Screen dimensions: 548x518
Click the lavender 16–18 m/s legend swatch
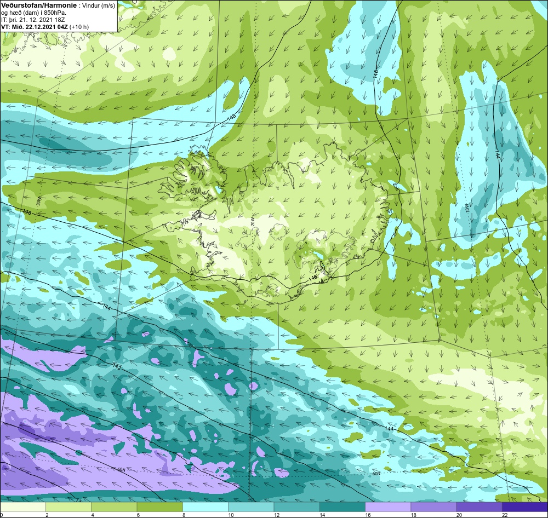tap(388, 507)
